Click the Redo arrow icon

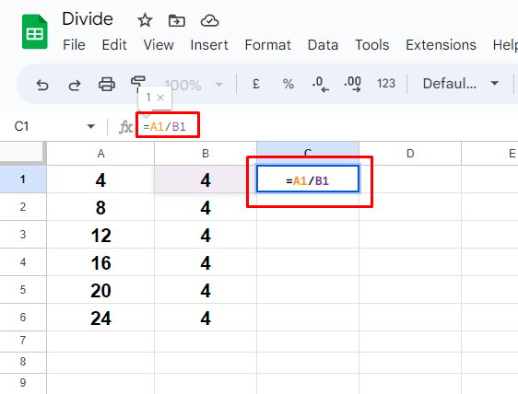[75, 85]
